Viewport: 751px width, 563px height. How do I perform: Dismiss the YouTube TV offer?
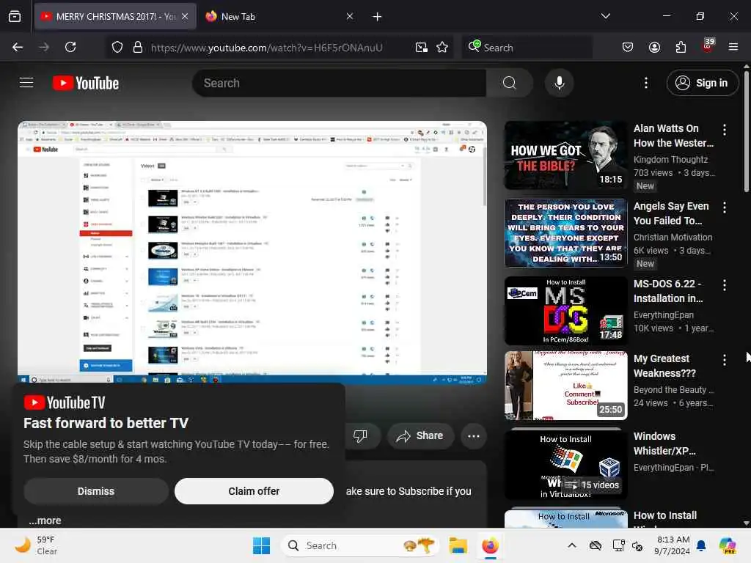click(96, 491)
